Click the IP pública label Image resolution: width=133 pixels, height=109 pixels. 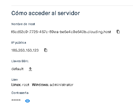(x=19, y=43)
